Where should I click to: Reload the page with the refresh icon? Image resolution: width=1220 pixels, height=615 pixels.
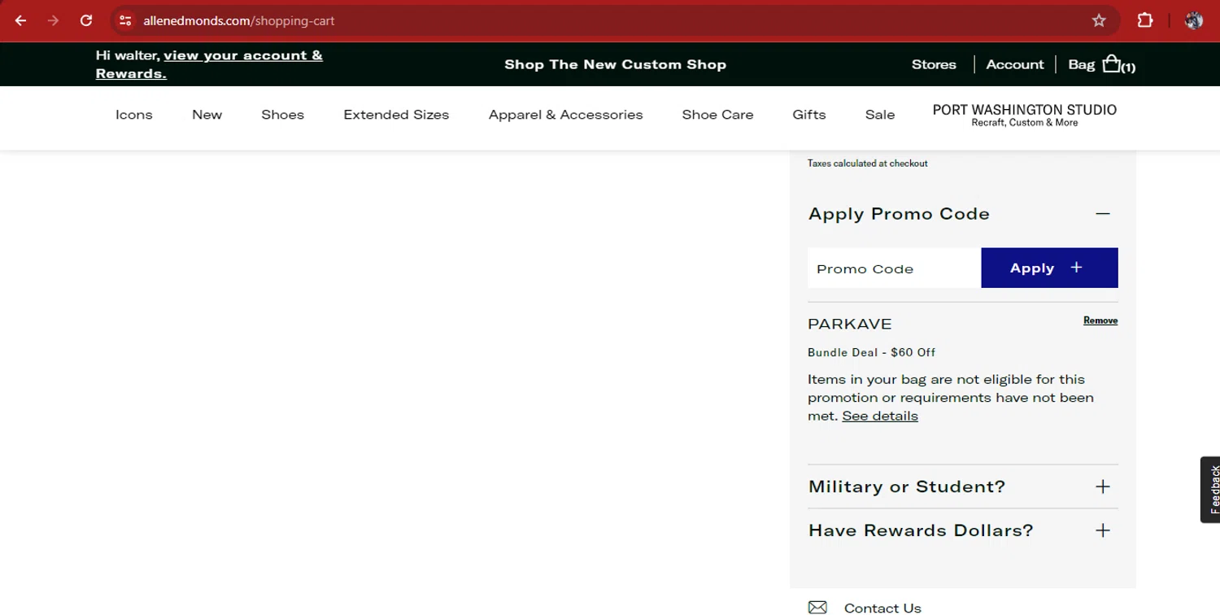pyautogui.click(x=86, y=20)
